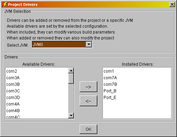Click the Available Drivers scroll down arrow
Screen dimensions: 177x137
point(71,116)
